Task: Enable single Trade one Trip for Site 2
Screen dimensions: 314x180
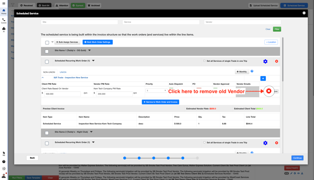Action: point(204,143)
